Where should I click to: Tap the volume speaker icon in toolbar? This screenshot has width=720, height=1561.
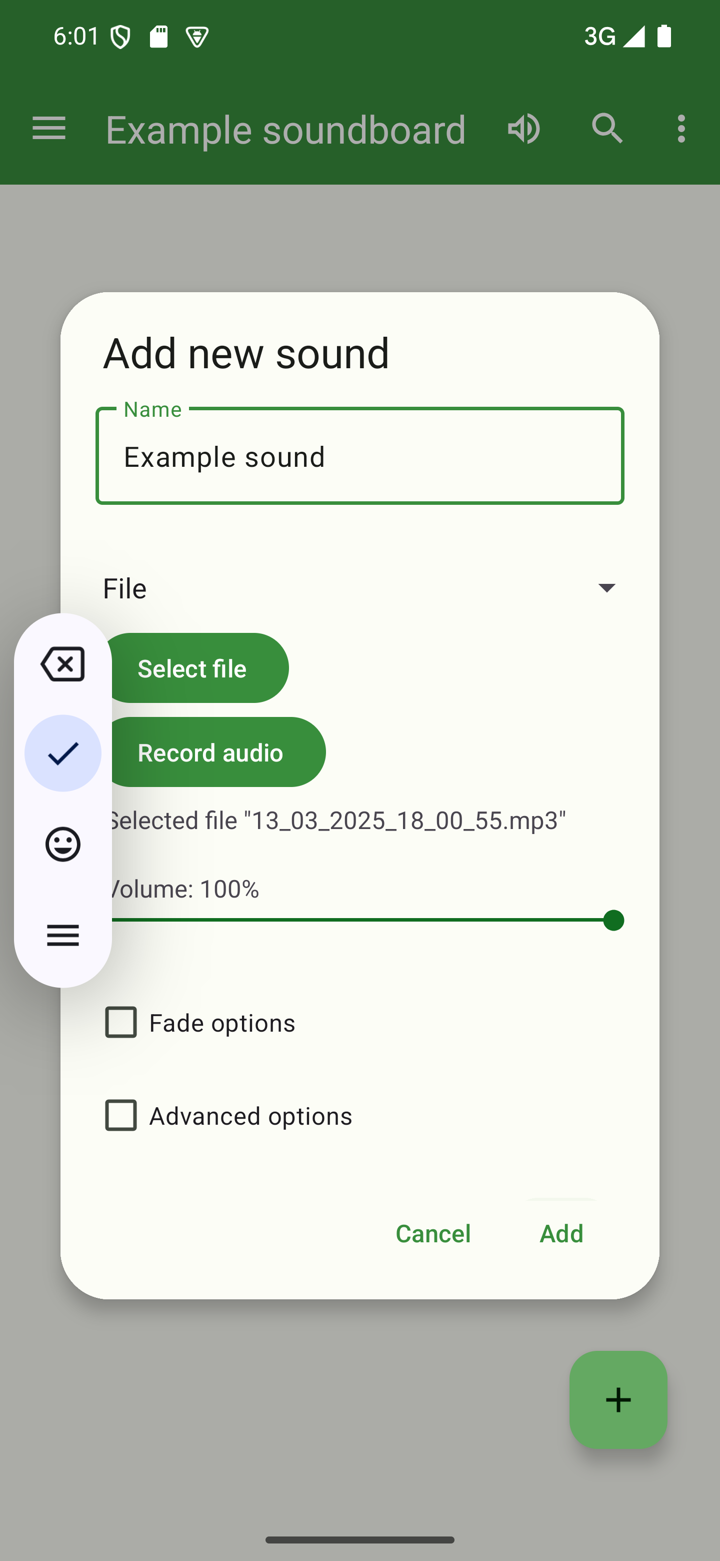(x=524, y=129)
